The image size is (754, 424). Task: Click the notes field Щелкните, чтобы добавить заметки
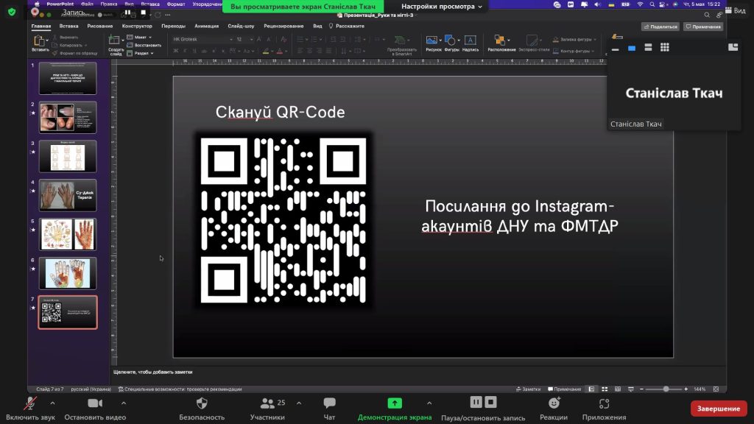pyautogui.click(x=153, y=372)
